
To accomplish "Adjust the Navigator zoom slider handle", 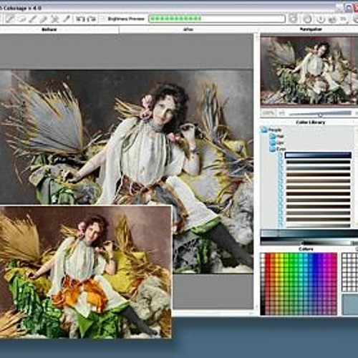I will (x=320, y=115).
